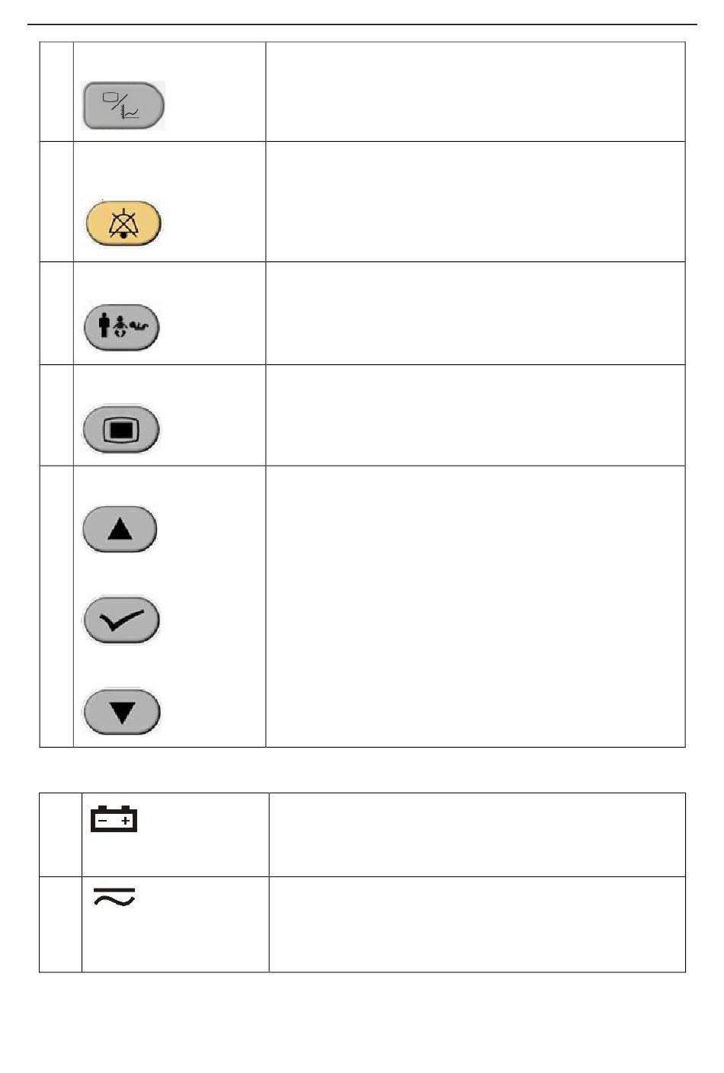
Task: Click the battery indicator symbol
Action: [x=114, y=818]
